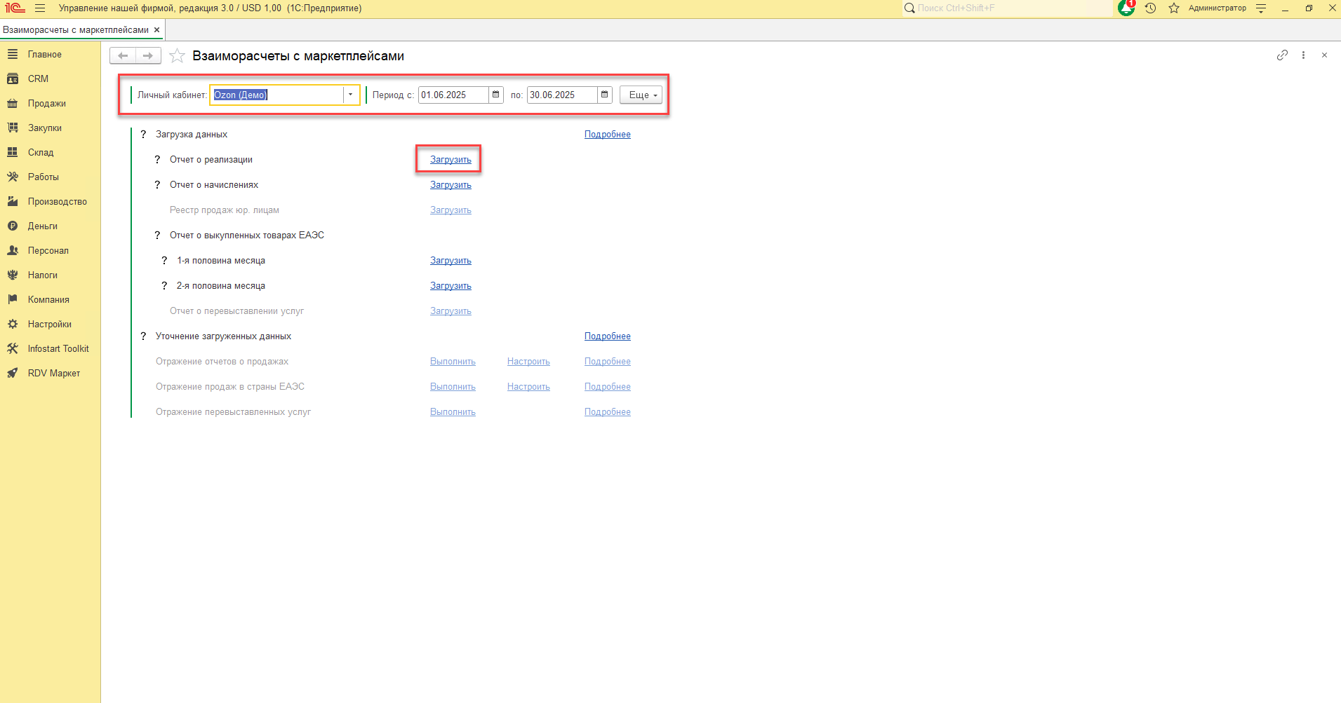Screen dimensions: 1341x703
Task: Close the form with the X icon
Action: pyautogui.click(x=1324, y=55)
